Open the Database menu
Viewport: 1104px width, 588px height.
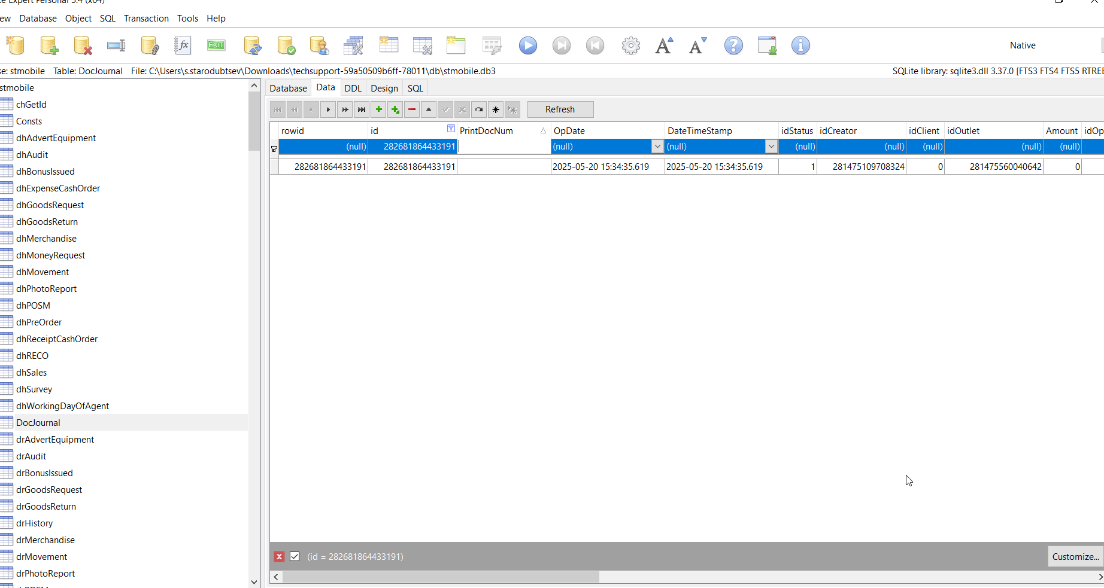click(x=38, y=19)
